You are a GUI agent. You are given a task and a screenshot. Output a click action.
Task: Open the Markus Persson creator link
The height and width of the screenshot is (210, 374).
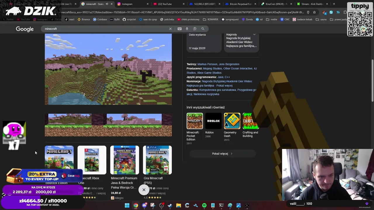click(207, 64)
